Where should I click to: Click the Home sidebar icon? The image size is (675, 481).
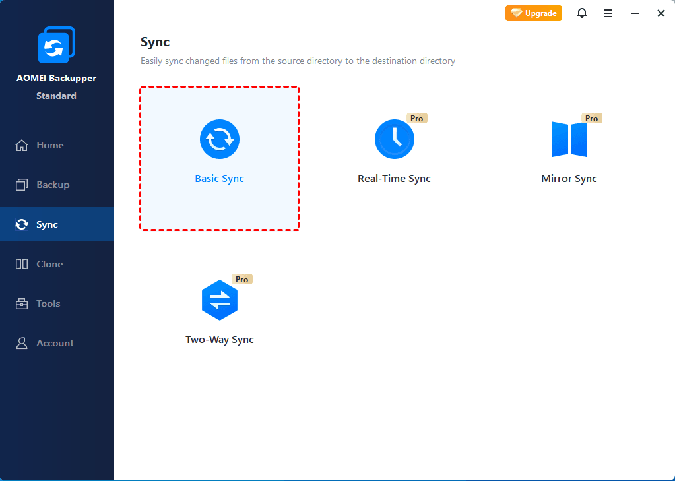click(x=22, y=145)
